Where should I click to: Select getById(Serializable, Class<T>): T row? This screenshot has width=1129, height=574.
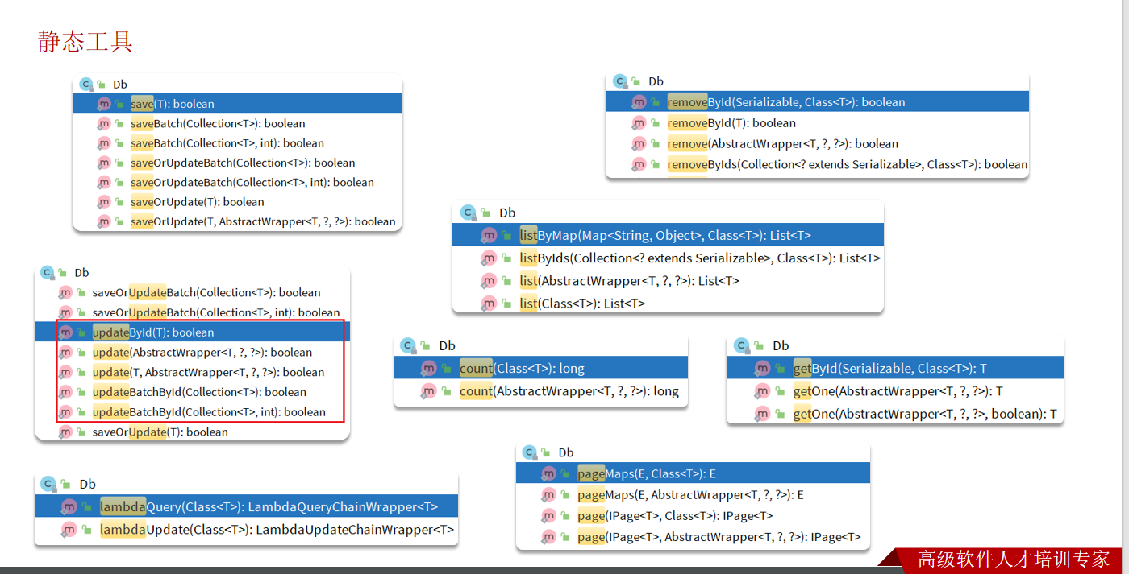(x=895, y=369)
